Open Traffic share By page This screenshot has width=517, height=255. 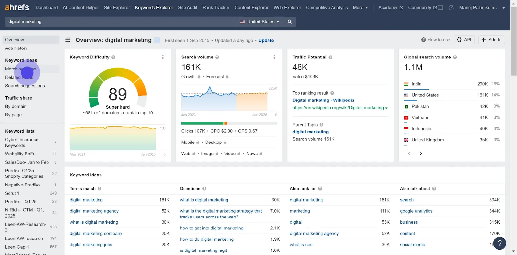click(13, 115)
